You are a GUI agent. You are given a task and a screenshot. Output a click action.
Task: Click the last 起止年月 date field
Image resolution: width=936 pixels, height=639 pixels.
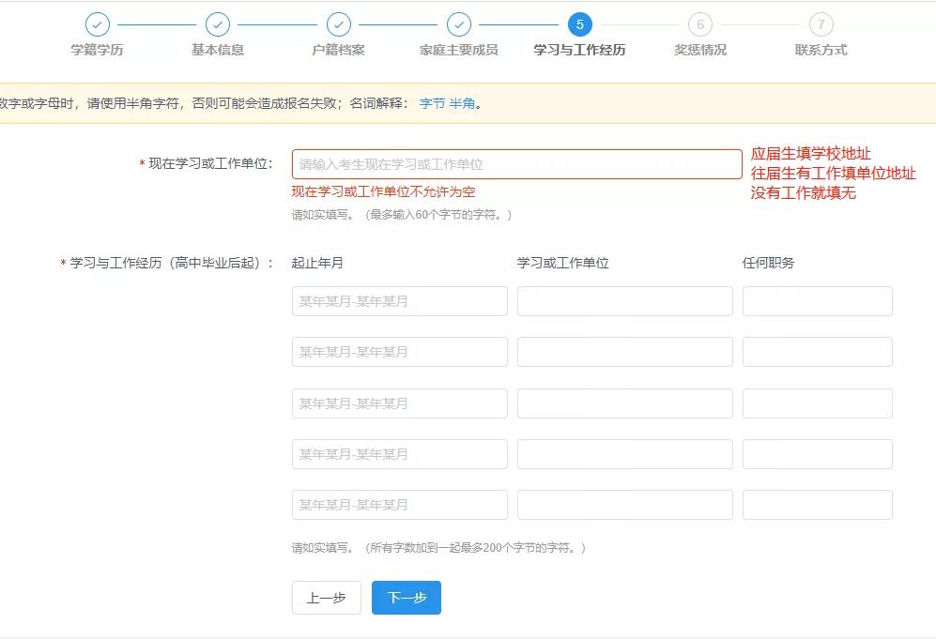click(399, 504)
